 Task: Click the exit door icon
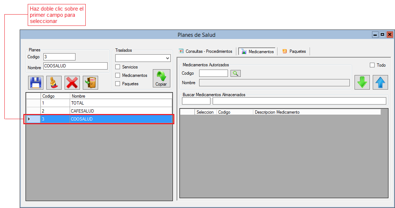coord(90,83)
